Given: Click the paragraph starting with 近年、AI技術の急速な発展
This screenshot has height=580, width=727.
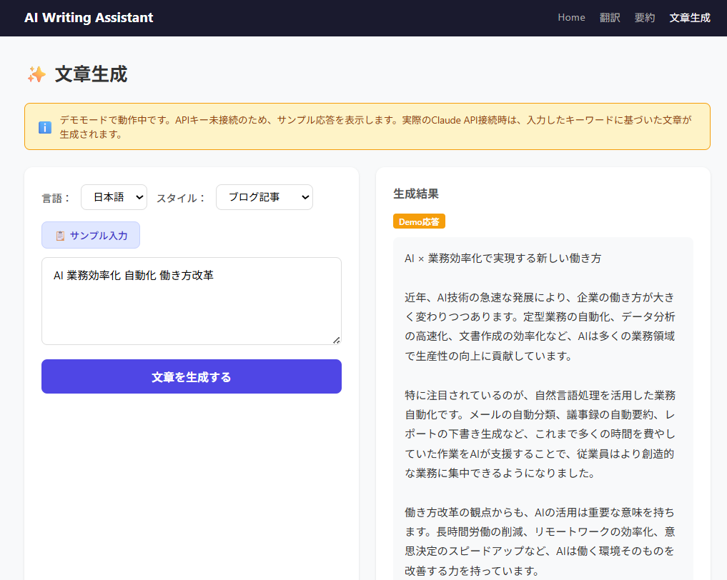Looking at the screenshot, I should (540, 326).
